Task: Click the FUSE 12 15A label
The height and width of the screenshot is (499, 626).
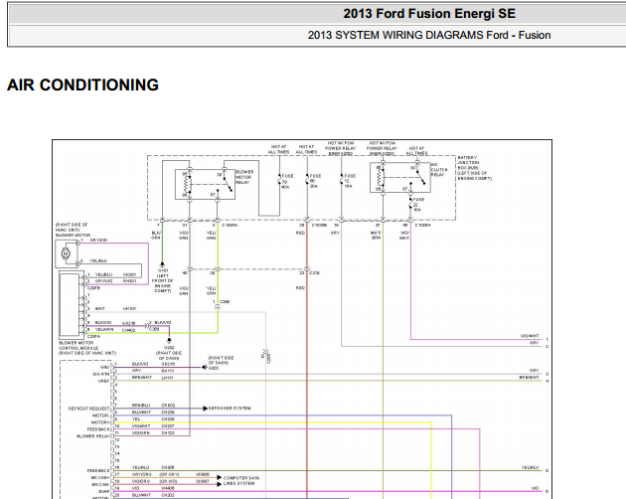Action: pos(350,181)
